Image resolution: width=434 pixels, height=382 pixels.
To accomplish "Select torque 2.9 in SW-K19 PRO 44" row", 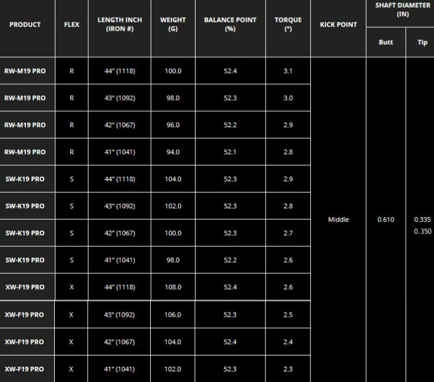I will pyautogui.click(x=288, y=179).
